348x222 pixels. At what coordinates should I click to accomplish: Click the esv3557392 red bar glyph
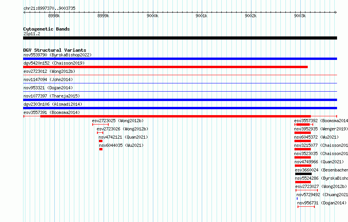(x=303, y=125)
